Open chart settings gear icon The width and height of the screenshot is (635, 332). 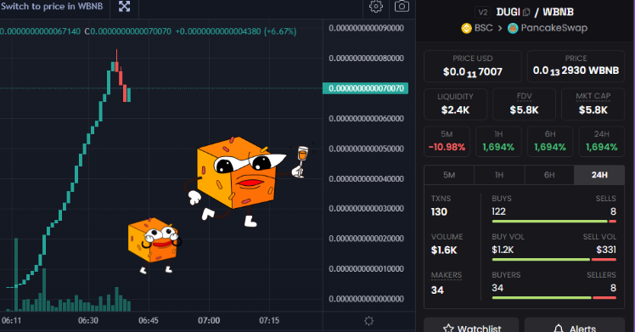click(x=376, y=7)
